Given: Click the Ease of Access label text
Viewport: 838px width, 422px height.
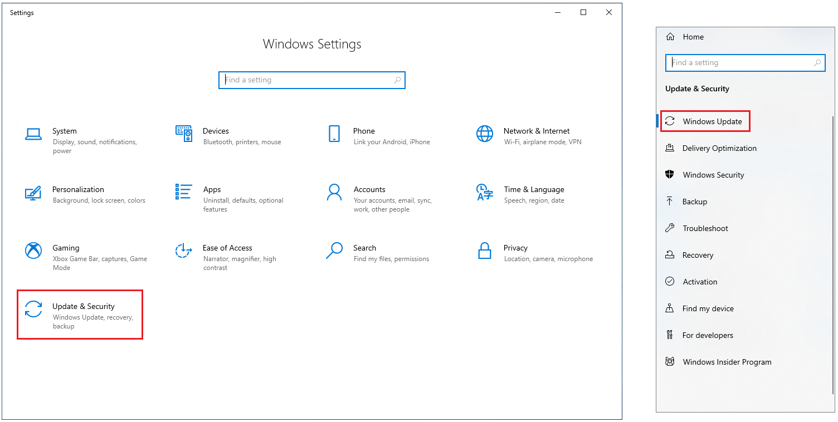Looking at the screenshot, I should [x=227, y=248].
